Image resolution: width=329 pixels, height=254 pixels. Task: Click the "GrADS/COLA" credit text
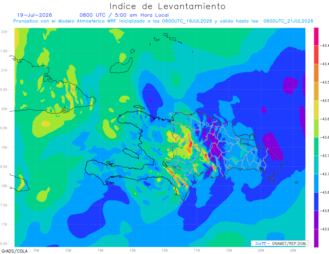[x=15, y=251]
